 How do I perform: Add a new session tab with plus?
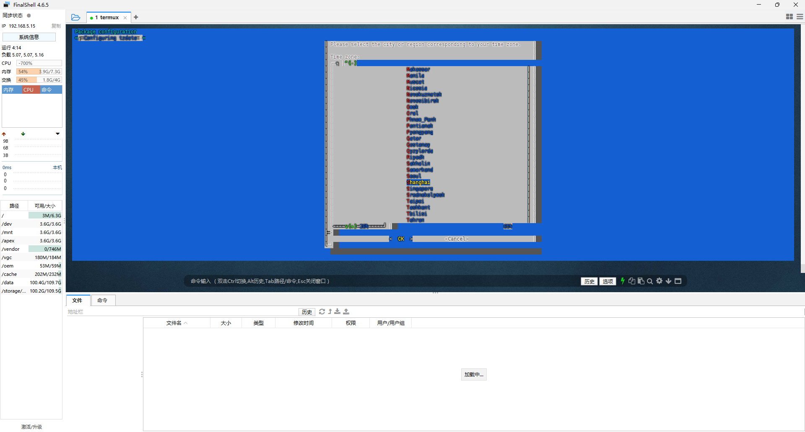click(x=136, y=17)
